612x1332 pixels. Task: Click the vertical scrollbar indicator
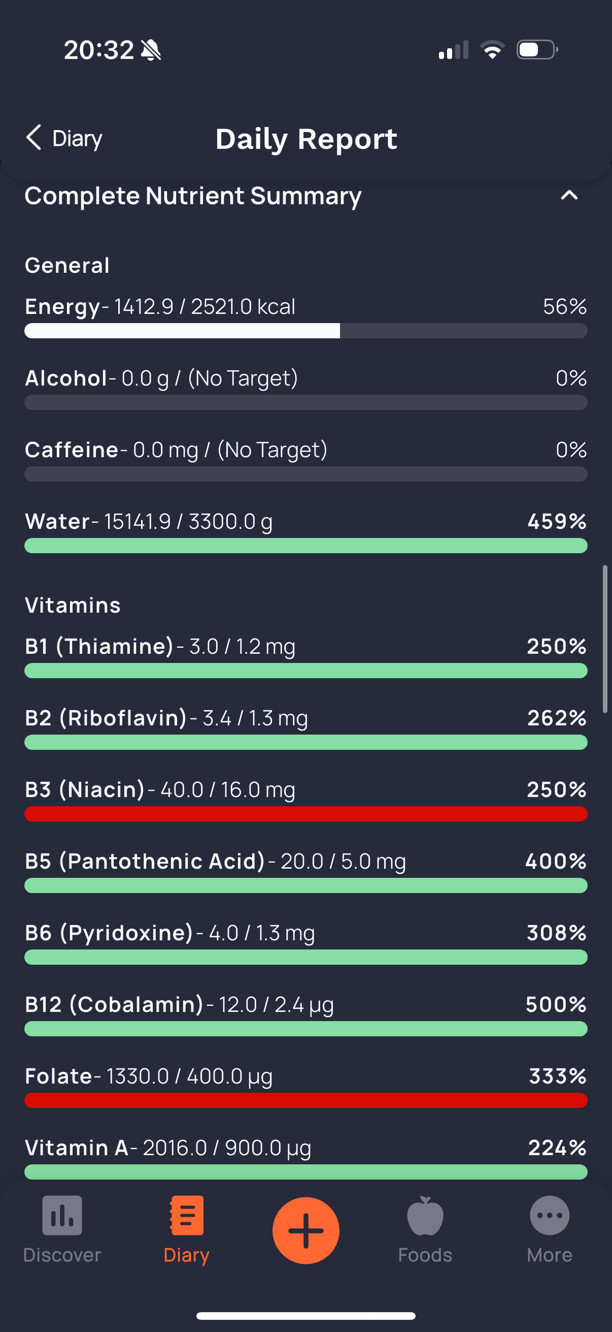point(605,640)
